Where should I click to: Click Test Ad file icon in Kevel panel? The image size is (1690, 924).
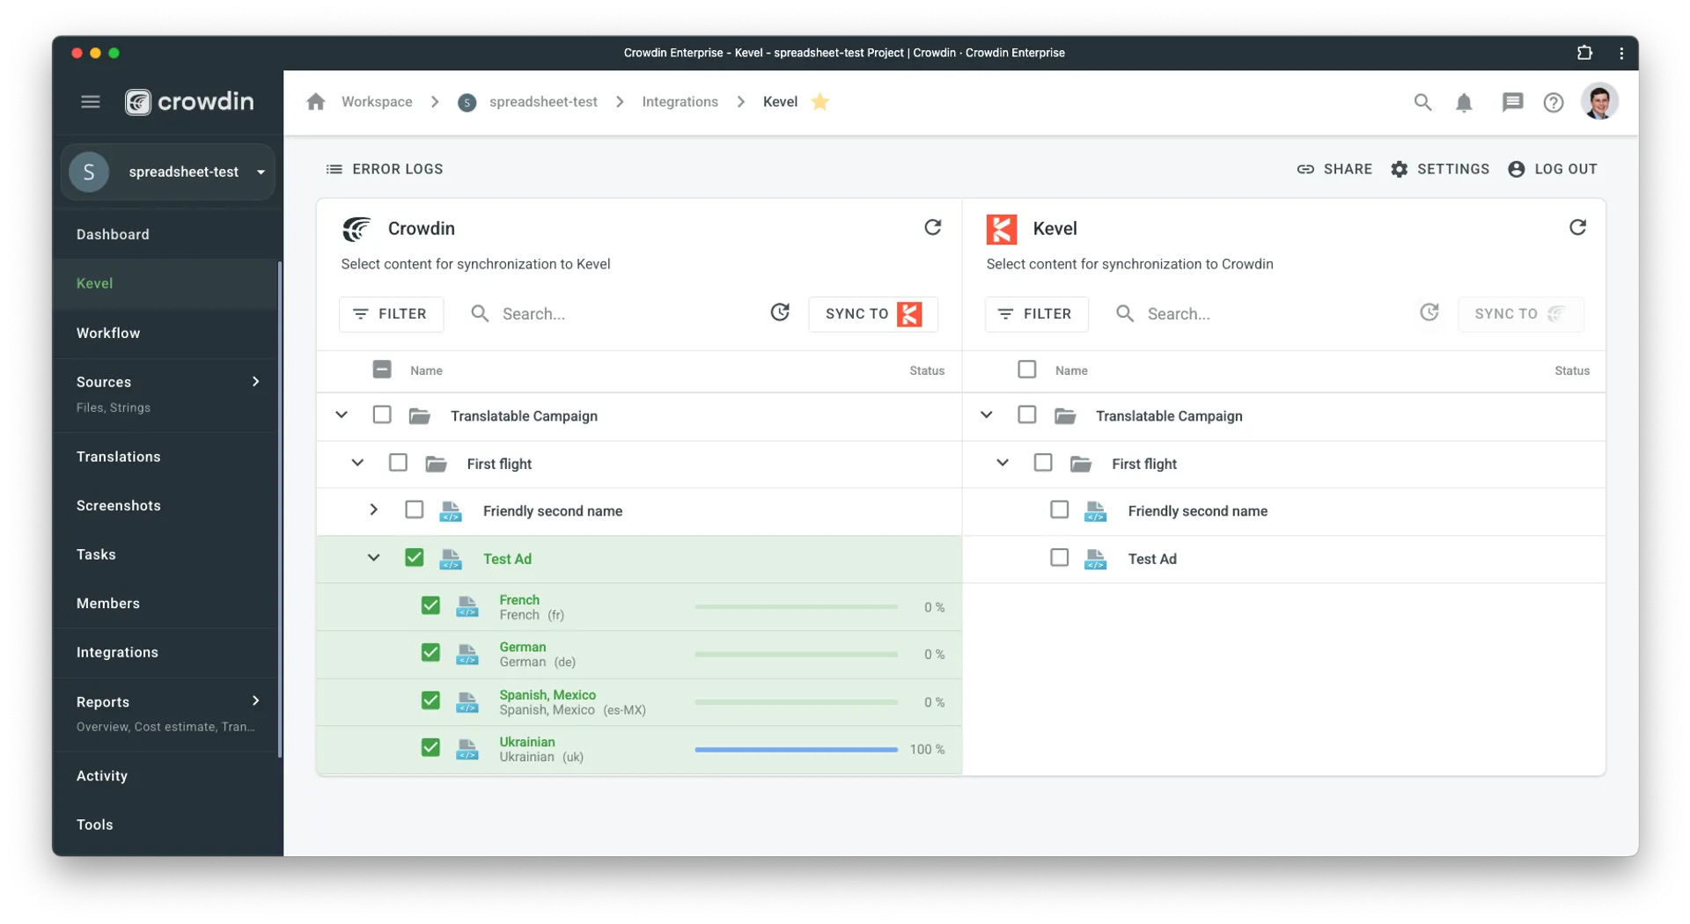(1095, 559)
